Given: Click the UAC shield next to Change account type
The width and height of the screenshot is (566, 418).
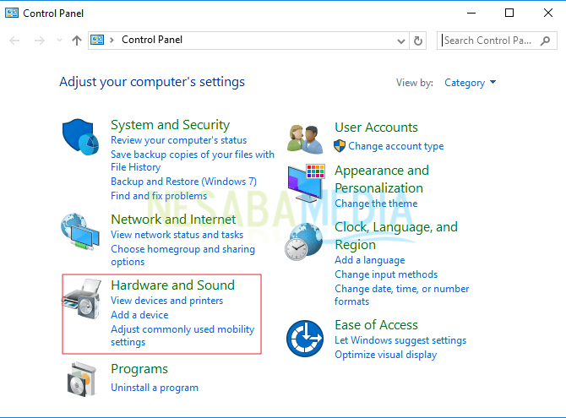Looking at the screenshot, I should 340,146.
